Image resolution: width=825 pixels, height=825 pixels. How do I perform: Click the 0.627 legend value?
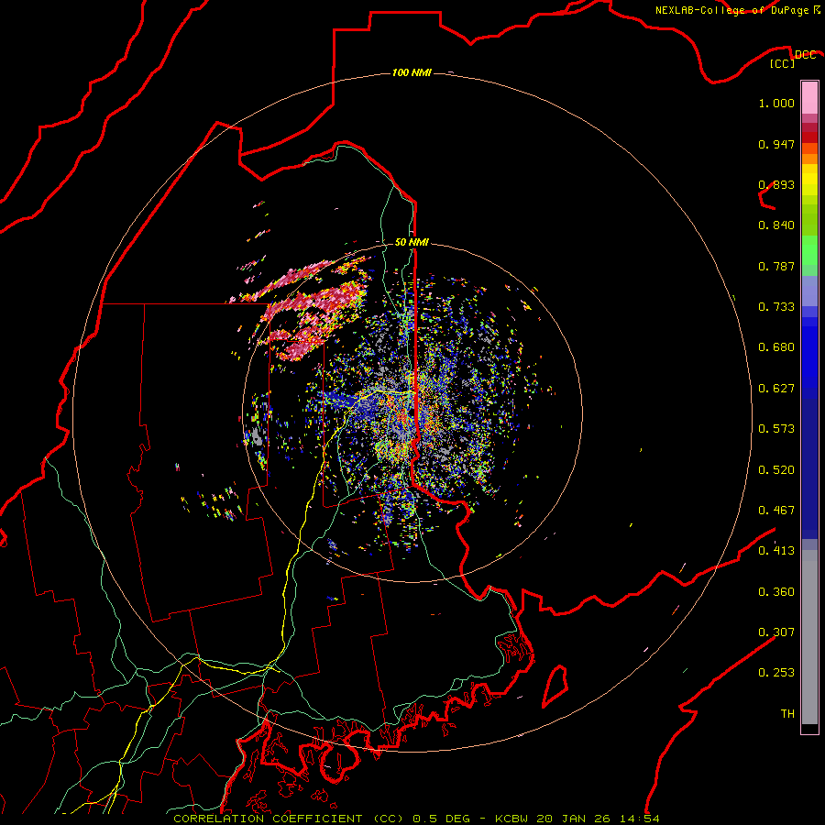776,389
